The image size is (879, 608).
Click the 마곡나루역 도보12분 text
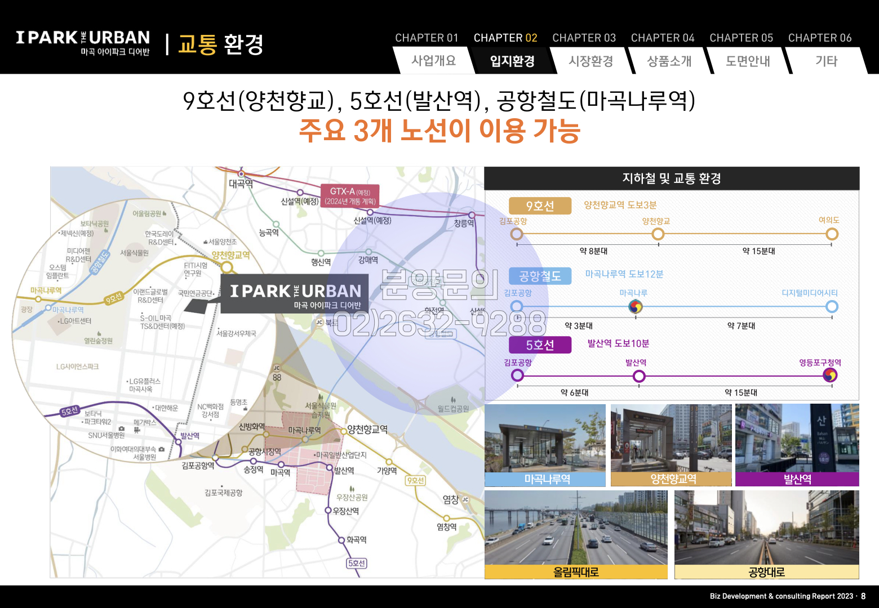pyautogui.click(x=624, y=274)
